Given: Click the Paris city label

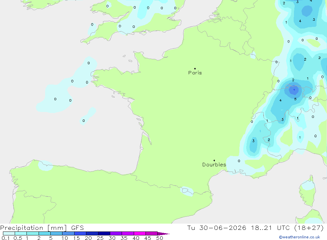Looking at the screenshot, I should (x=195, y=73).
